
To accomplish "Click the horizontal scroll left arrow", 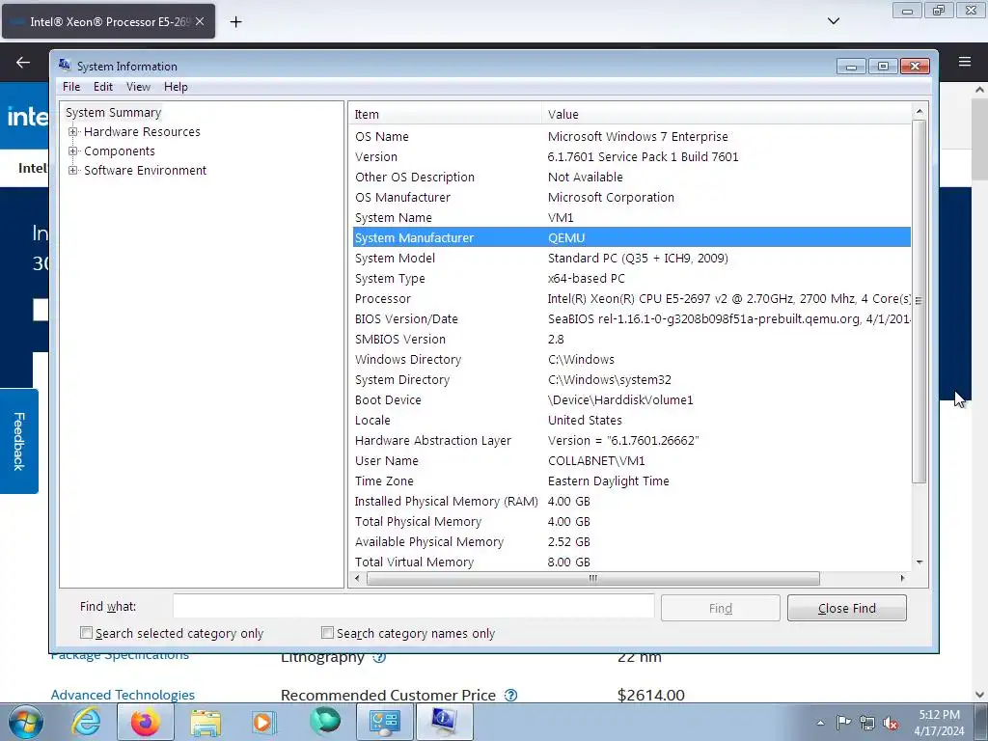I will (x=358, y=578).
